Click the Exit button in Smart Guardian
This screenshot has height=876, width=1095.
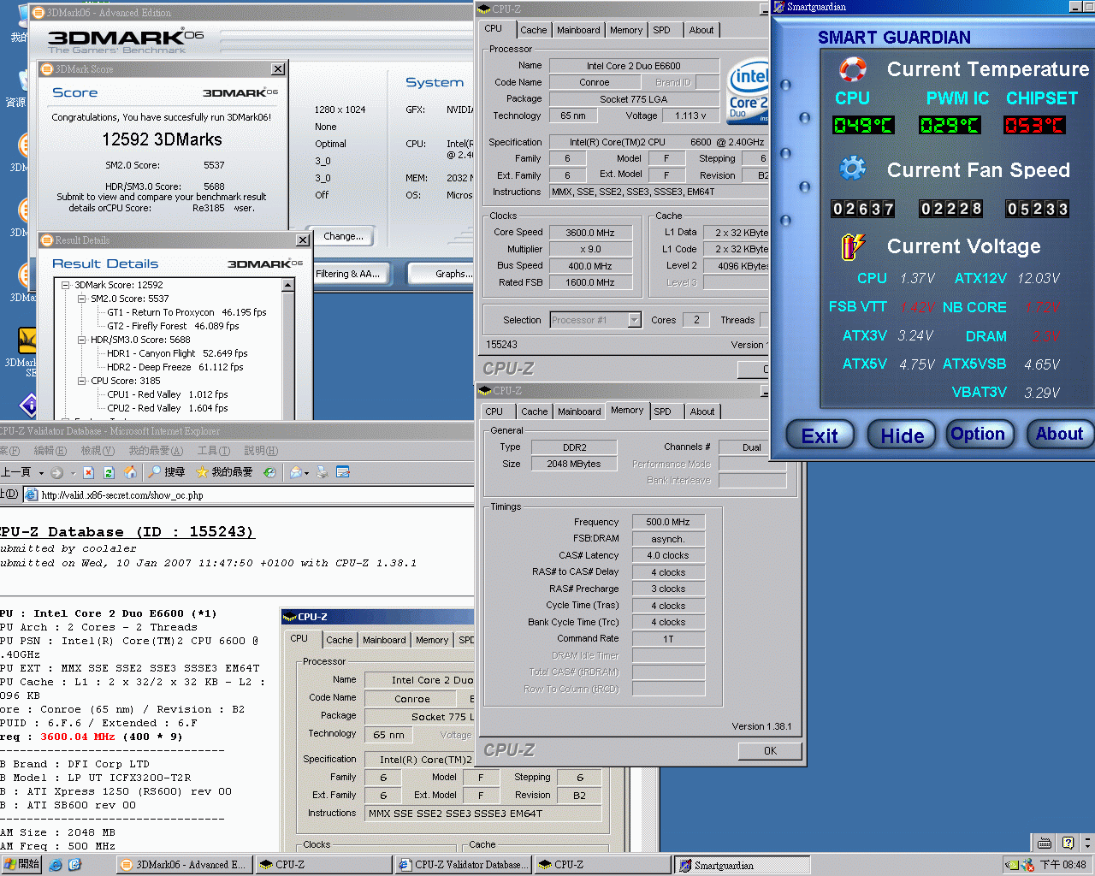[820, 435]
